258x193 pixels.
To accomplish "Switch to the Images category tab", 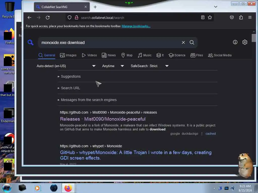I will [x=68, y=55].
